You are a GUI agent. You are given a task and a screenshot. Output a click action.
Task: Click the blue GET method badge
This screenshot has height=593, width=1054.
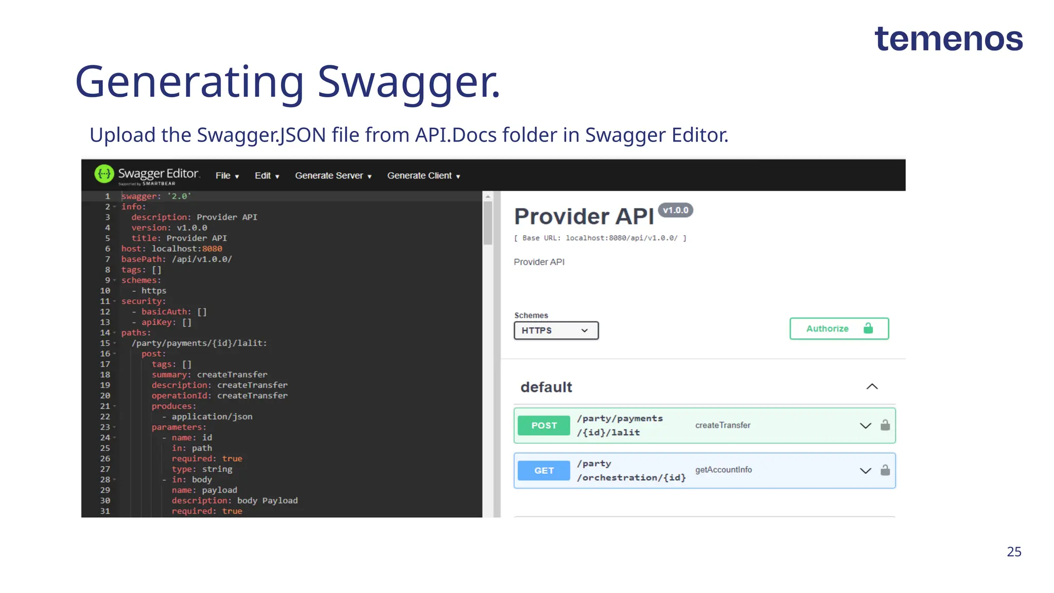[544, 470]
